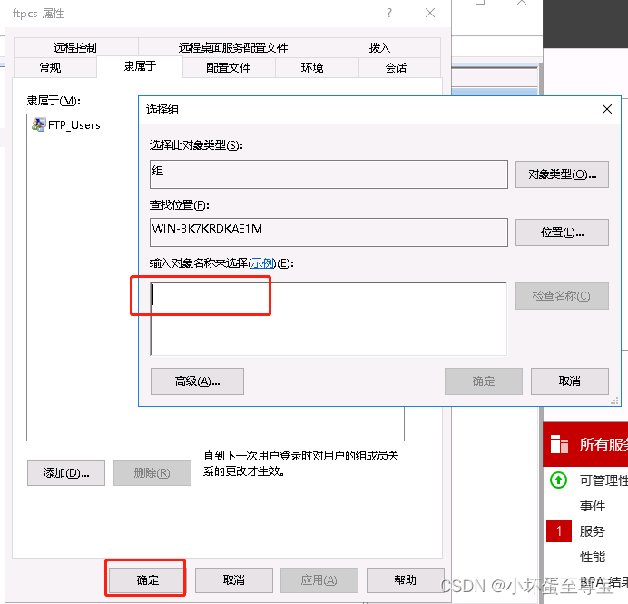Open the 示例 examples link
This screenshot has height=604, width=628.
pyautogui.click(x=262, y=263)
